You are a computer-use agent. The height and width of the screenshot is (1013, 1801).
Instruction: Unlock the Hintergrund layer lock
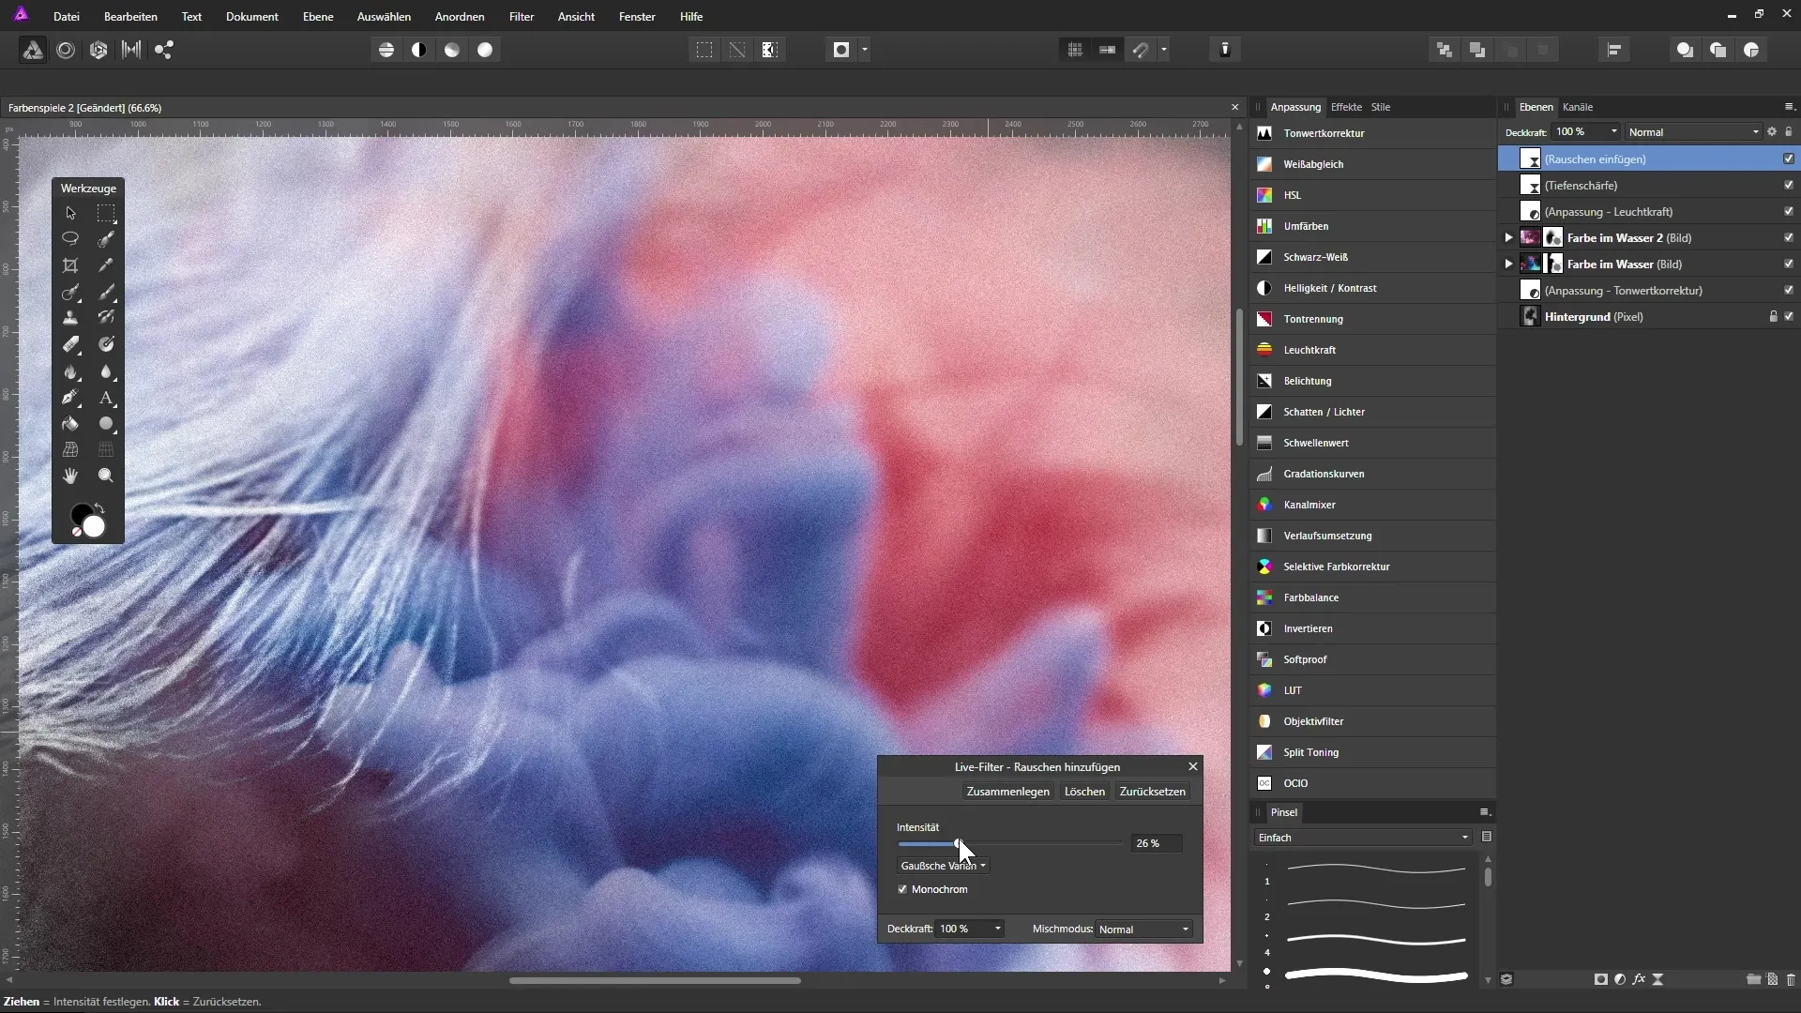[x=1773, y=317]
